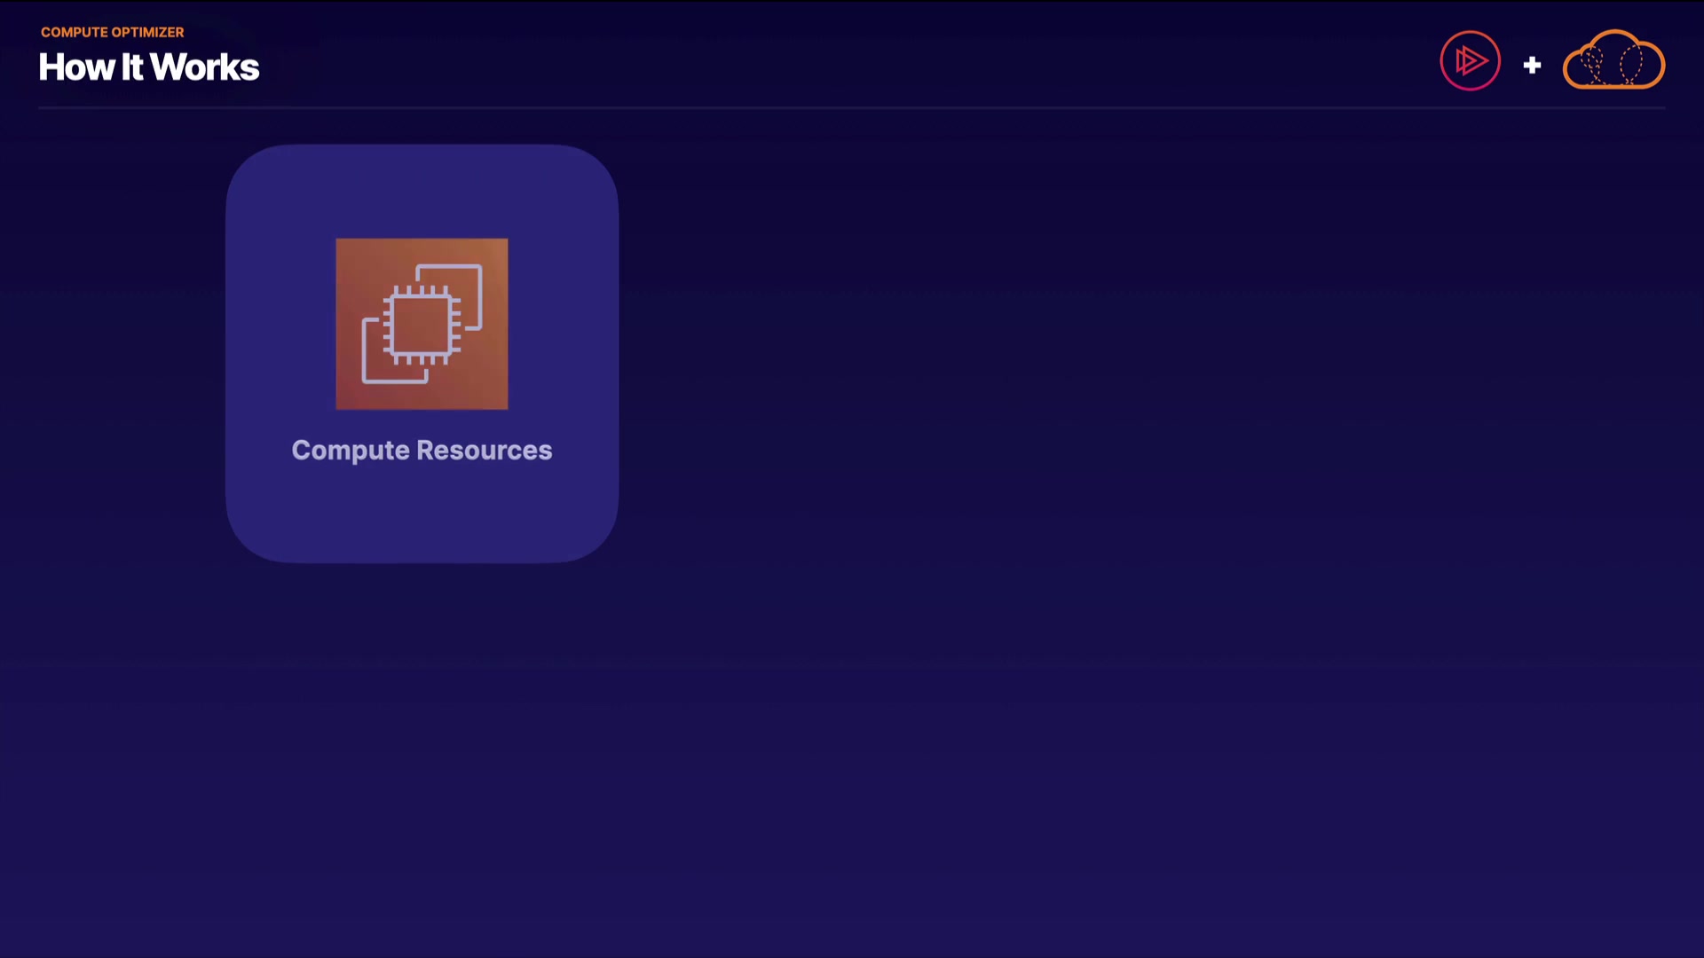Click the CPU chip symbol inside the orange icon
Viewport: 1704px width, 958px height.
[422, 325]
